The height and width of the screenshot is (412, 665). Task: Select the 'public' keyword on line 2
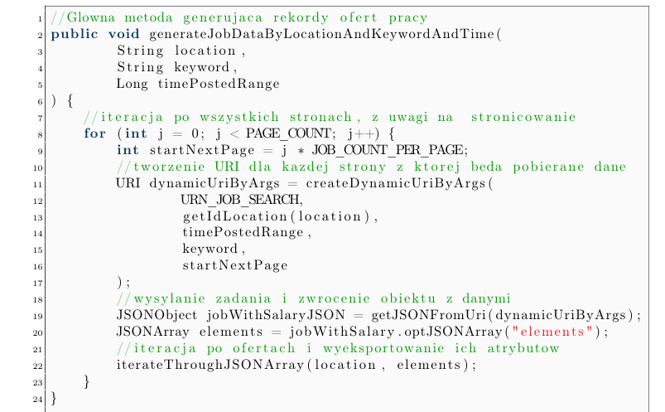coord(75,34)
